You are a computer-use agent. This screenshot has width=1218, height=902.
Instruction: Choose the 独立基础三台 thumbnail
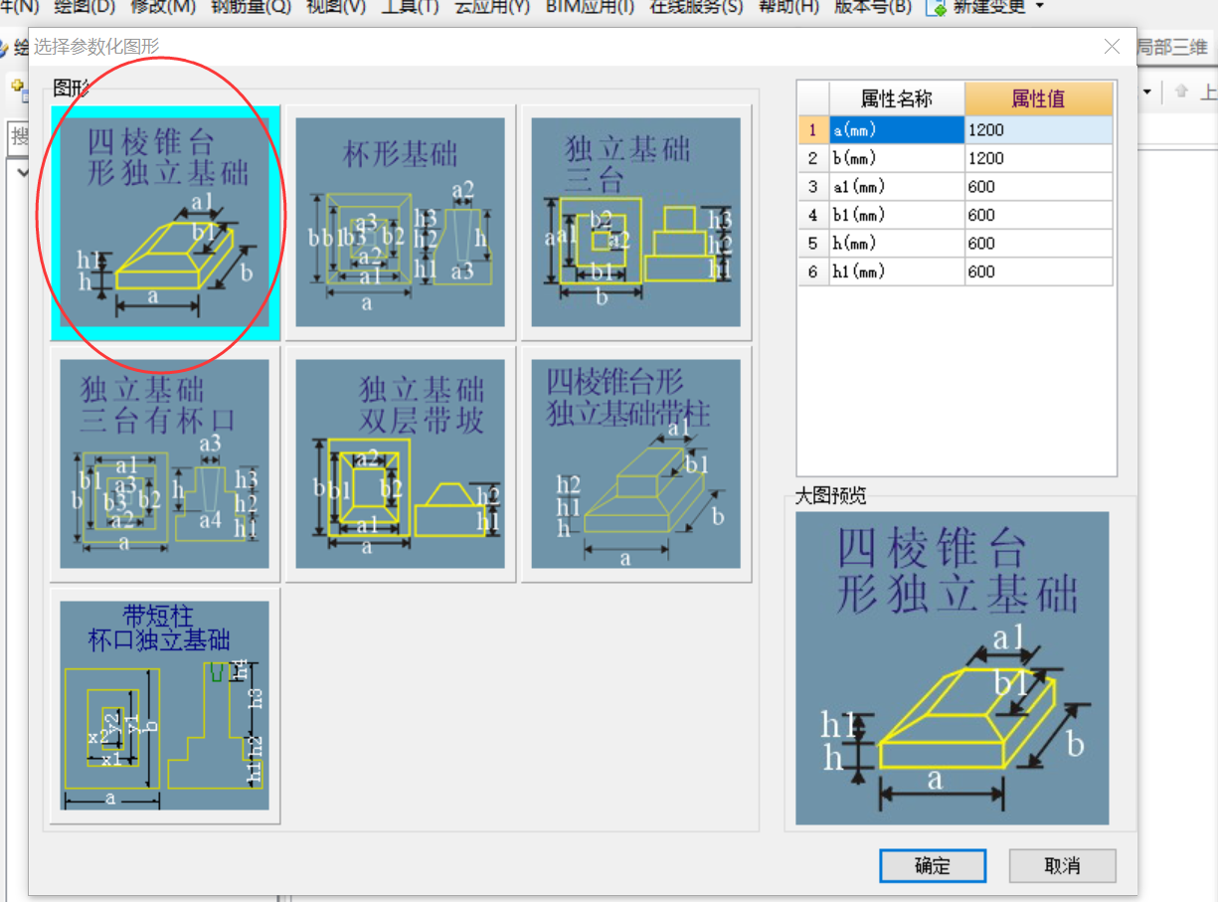pos(636,222)
